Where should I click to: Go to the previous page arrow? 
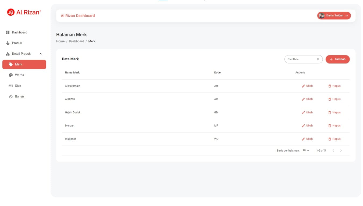coord(333,150)
